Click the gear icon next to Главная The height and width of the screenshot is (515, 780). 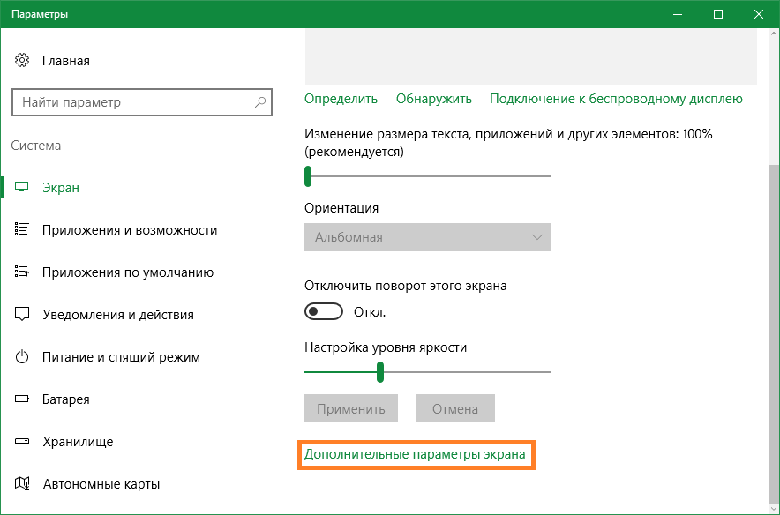click(x=23, y=61)
